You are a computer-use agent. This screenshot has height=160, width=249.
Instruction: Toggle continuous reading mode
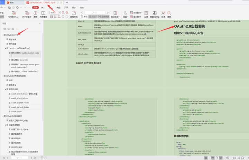[104, 17]
